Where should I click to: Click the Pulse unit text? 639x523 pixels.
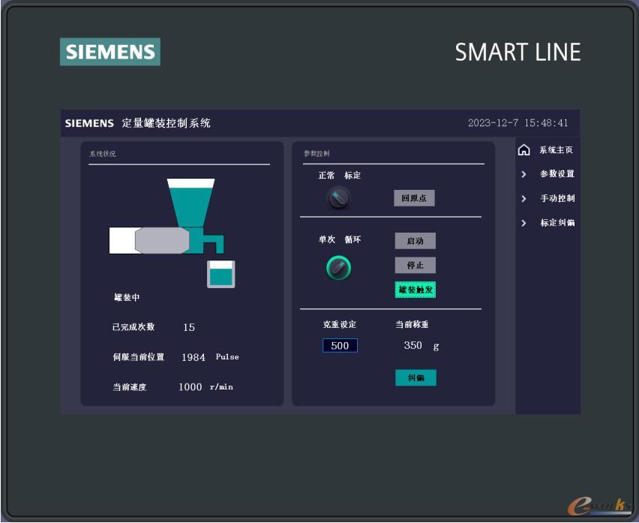point(227,356)
